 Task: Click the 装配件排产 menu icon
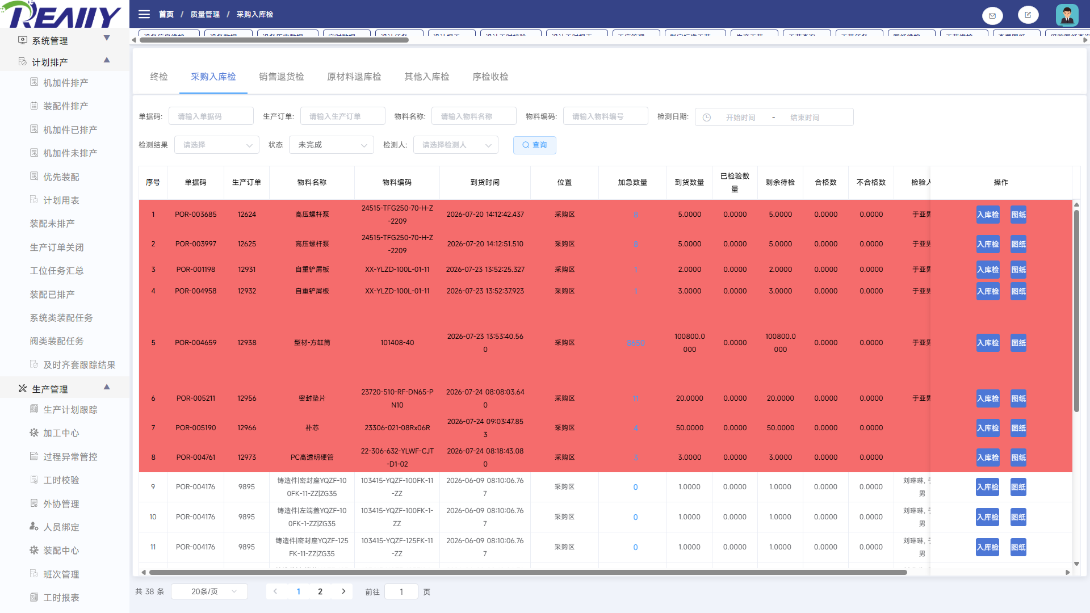pyautogui.click(x=34, y=106)
